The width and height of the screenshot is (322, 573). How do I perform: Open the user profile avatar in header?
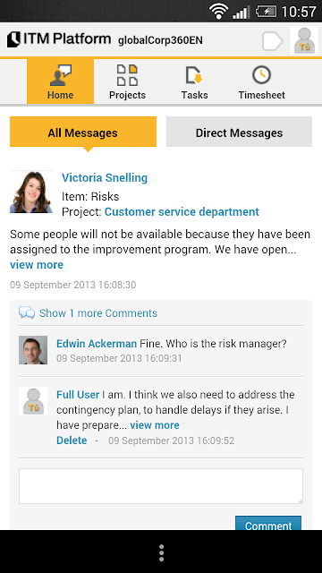(x=304, y=40)
